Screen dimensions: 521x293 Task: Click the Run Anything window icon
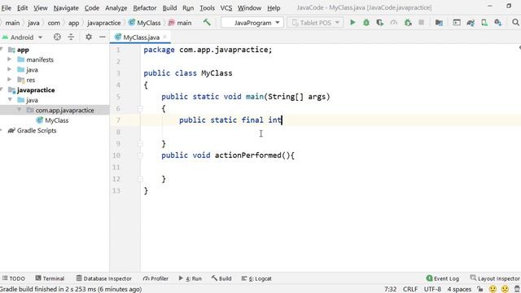point(457,23)
